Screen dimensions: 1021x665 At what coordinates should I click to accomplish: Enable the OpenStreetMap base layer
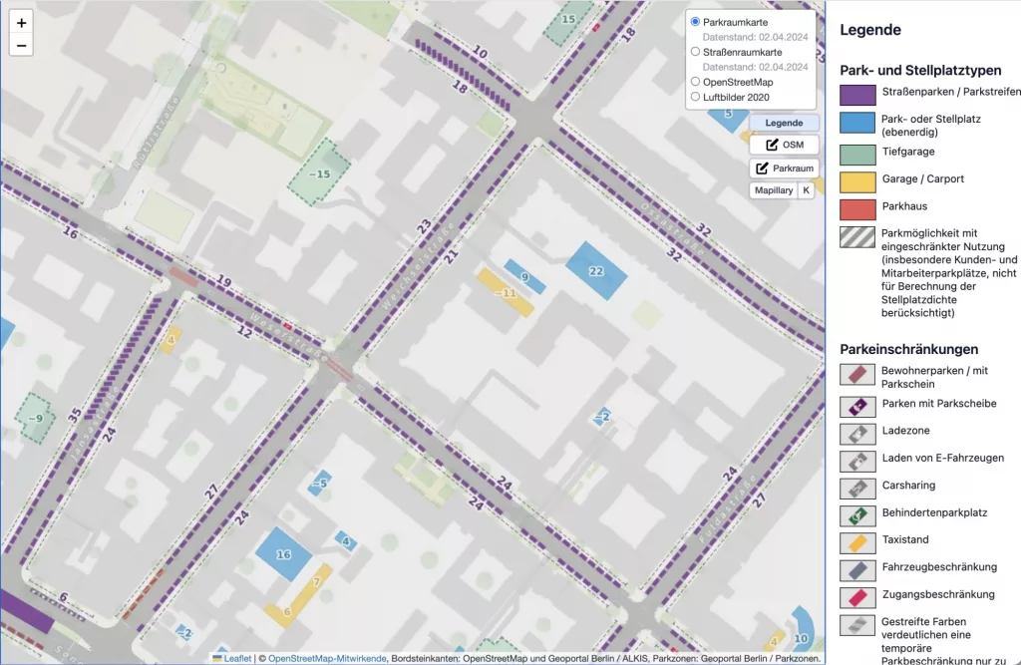point(695,81)
